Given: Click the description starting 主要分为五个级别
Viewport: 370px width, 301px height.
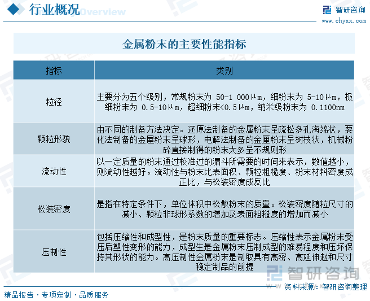Looking at the screenshot, I should tap(224, 102).
